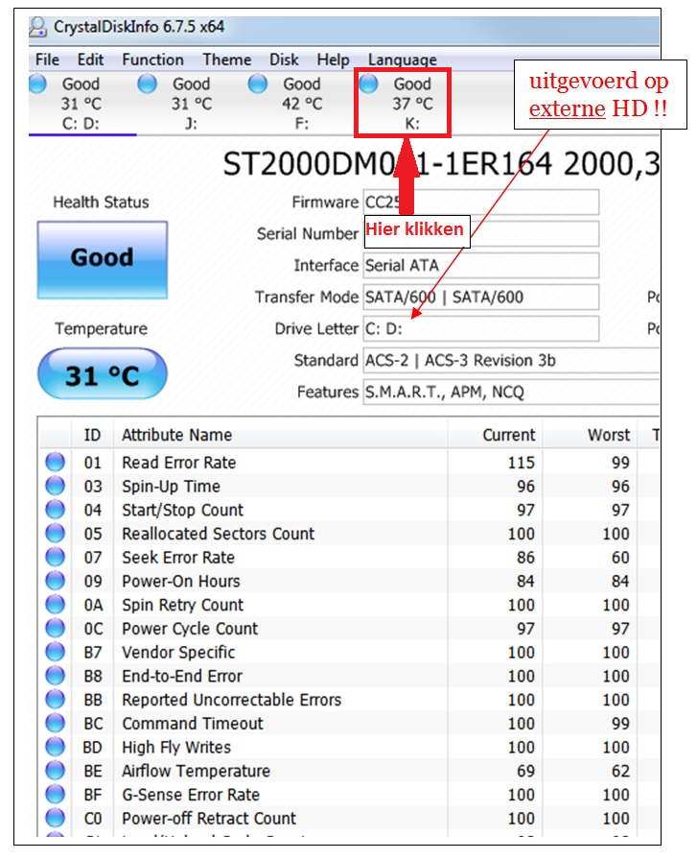Select the Seek Error Rate attribute name
The height and width of the screenshot is (859, 697).
coord(178,558)
